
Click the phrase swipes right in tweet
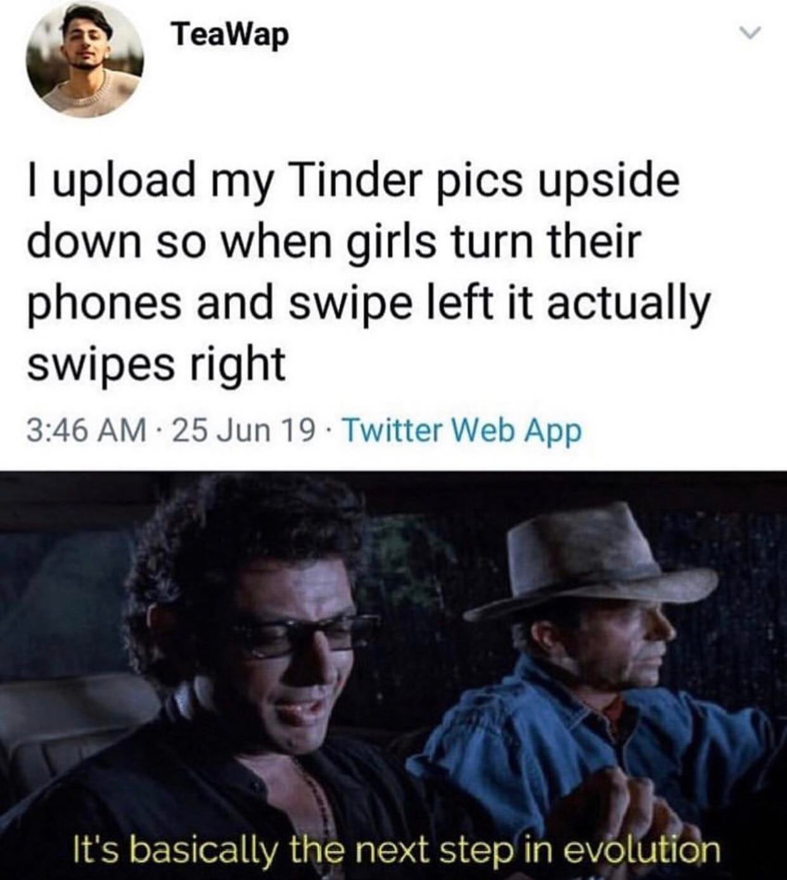pos(156,366)
